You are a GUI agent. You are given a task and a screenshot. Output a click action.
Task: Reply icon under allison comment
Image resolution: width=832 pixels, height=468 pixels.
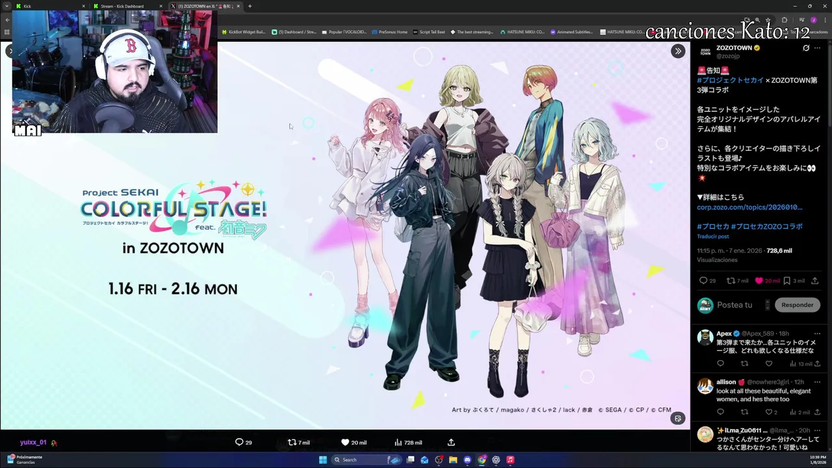[x=720, y=412]
